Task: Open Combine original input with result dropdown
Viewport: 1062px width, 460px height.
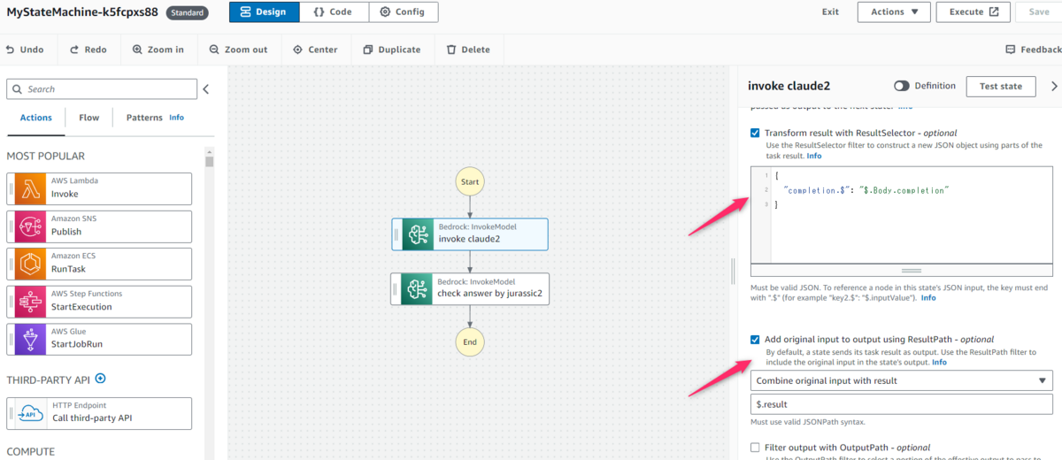Action: tap(901, 380)
